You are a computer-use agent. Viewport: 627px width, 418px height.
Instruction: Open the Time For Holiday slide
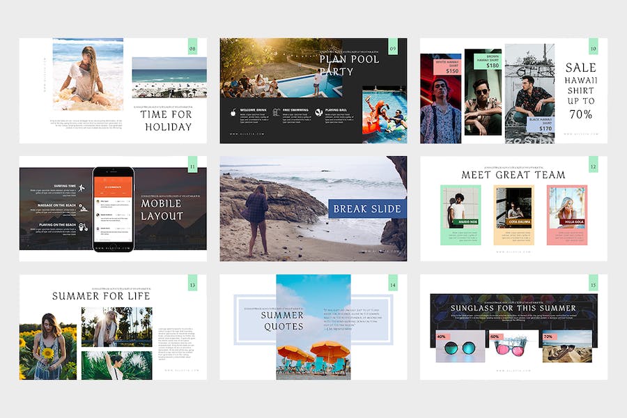click(x=113, y=91)
